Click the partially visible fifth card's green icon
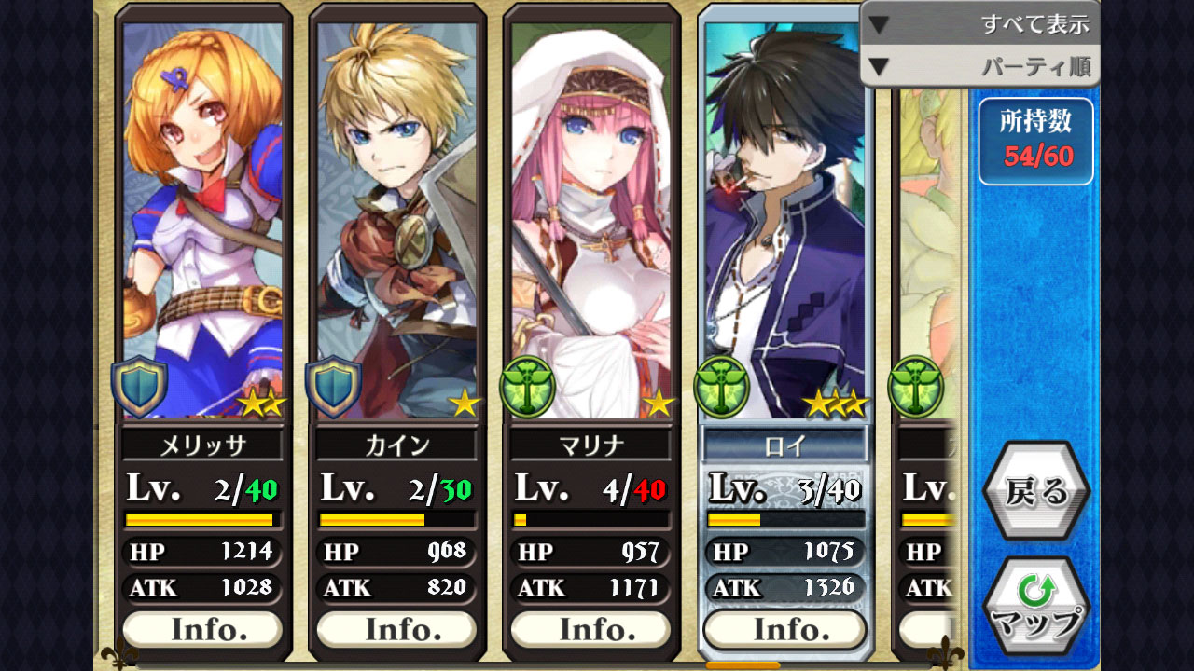 tap(916, 387)
